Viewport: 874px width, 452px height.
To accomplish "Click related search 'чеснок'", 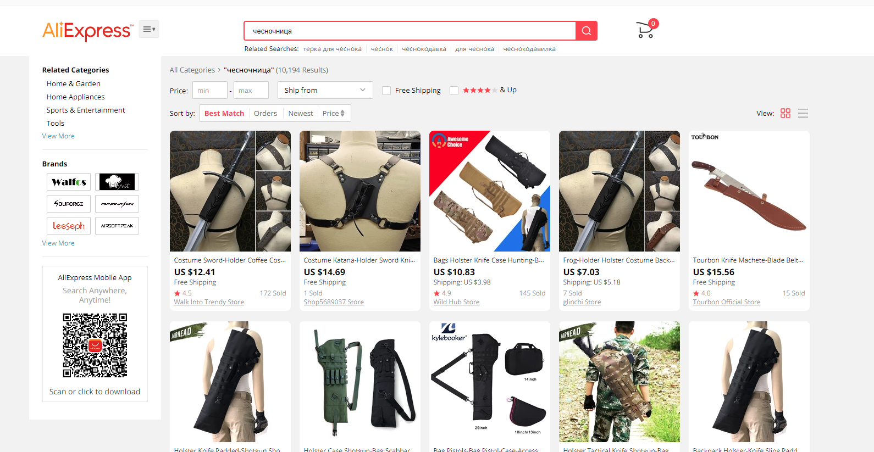I will tap(382, 49).
